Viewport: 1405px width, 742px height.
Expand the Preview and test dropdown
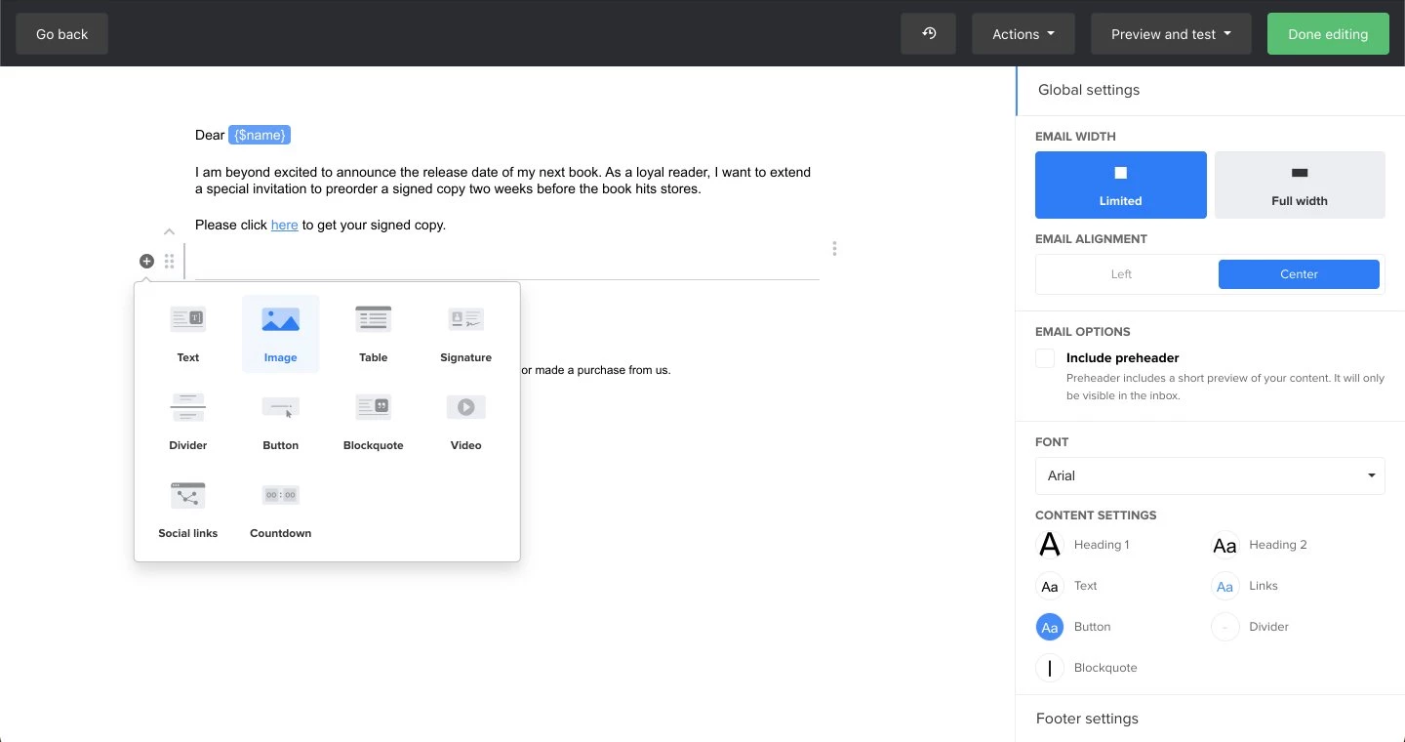tap(1171, 33)
